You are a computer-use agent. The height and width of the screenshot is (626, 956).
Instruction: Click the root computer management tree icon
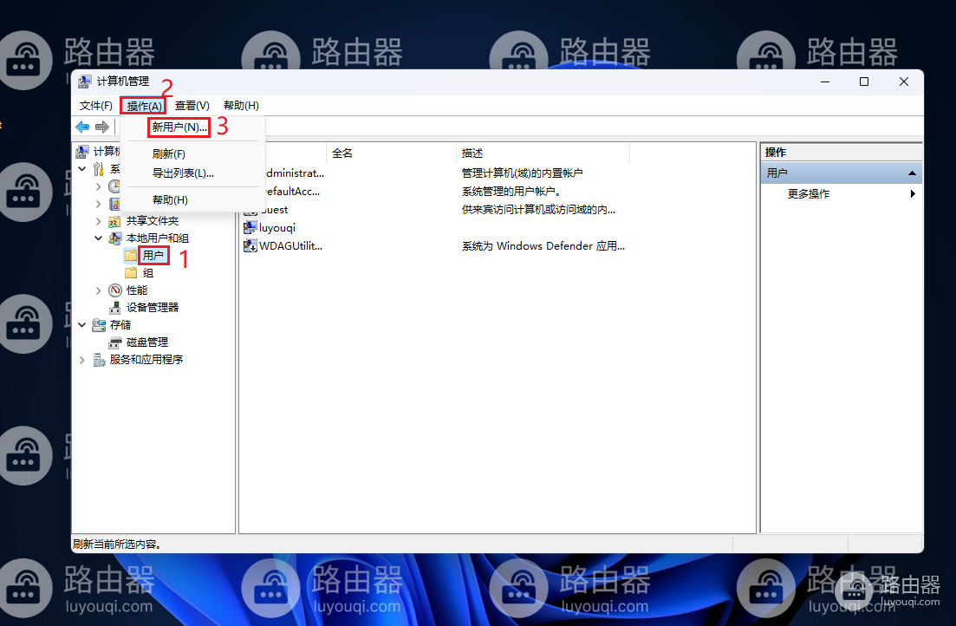click(x=82, y=152)
